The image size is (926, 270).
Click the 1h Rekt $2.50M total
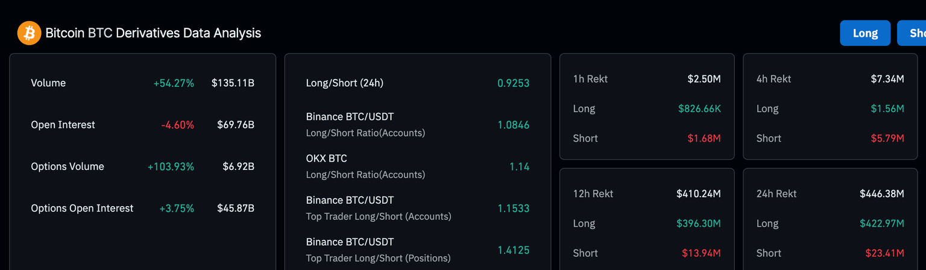704,79
